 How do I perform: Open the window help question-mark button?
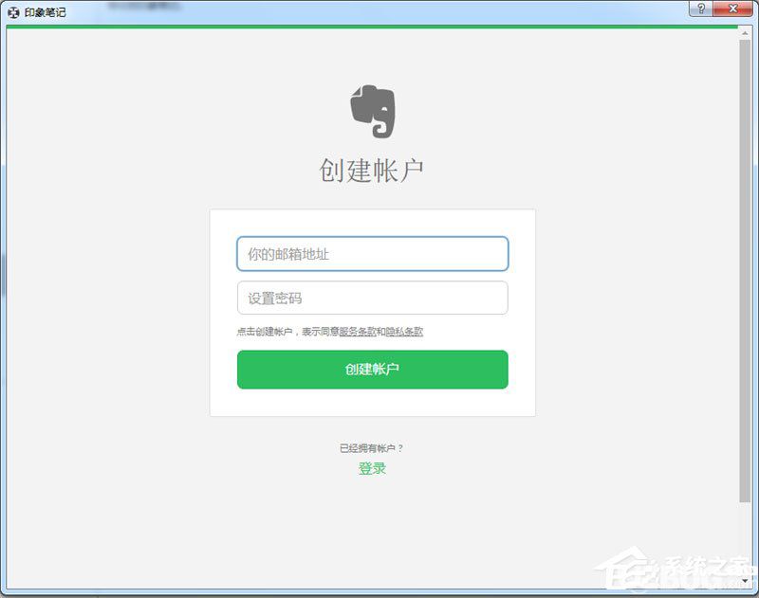point(700,9)
